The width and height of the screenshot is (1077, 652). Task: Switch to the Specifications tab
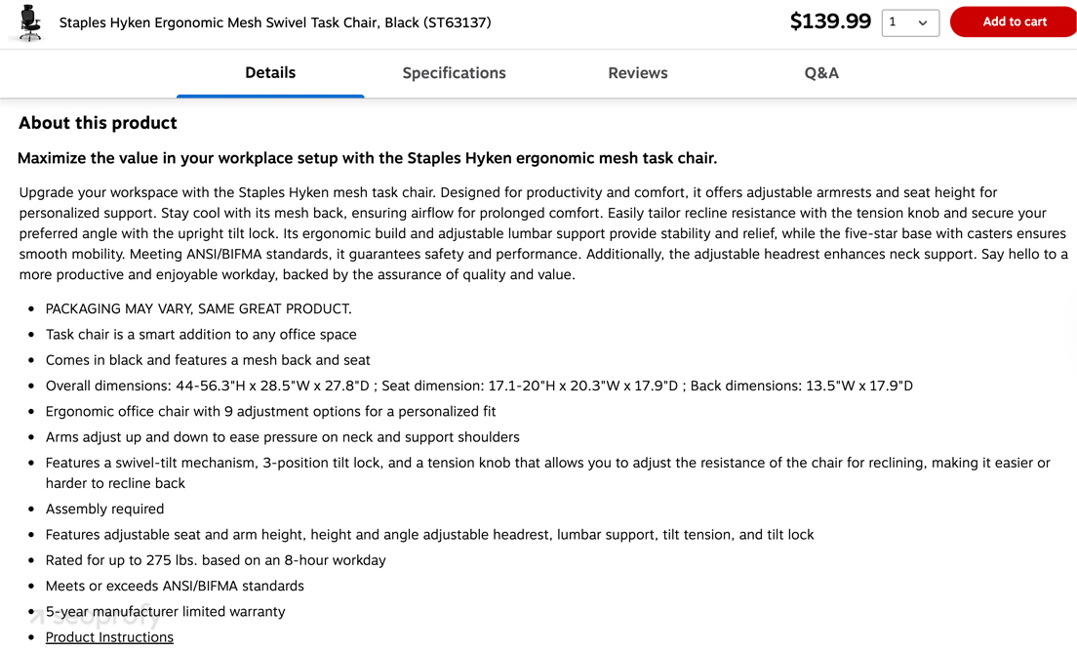pos(454,72)
